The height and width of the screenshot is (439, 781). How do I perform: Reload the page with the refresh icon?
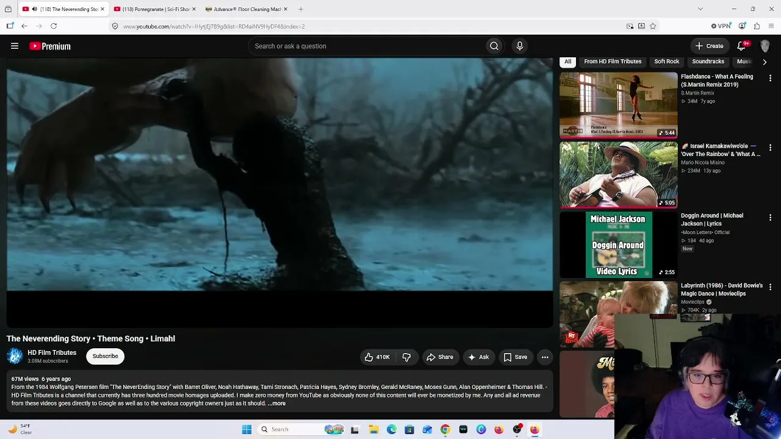[54, 26]
